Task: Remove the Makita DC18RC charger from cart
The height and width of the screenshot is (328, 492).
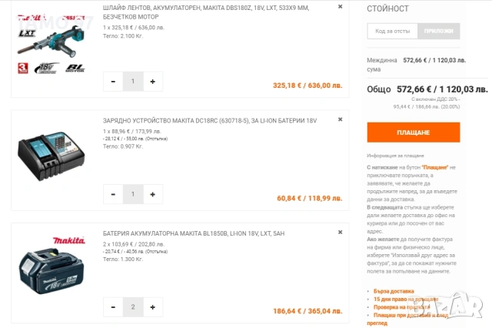Action: (341, 120)
